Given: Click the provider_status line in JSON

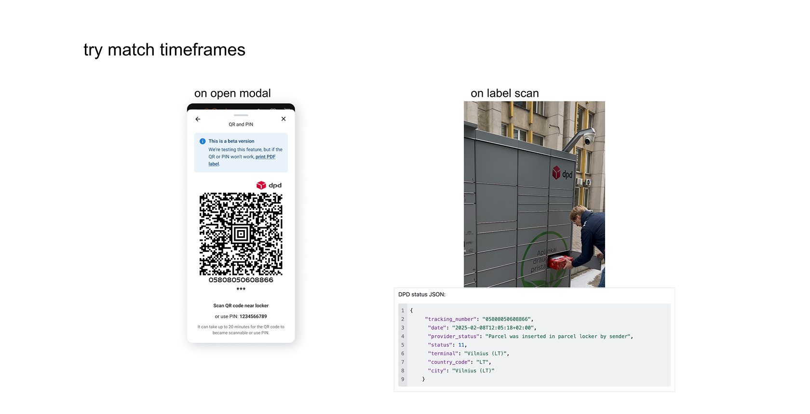Looking at the screenshot, I should [x=530, y=336].
